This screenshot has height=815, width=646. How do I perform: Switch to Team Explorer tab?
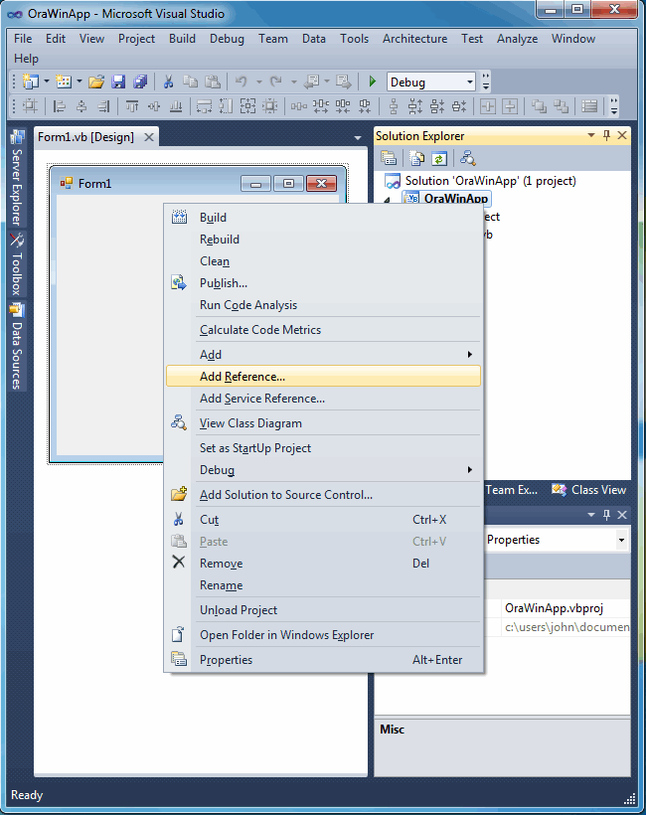click(512, 490)
